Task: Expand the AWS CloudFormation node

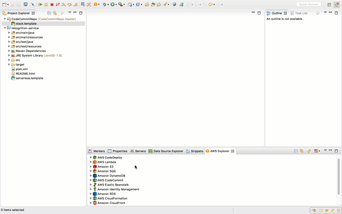Action: [x=91, y=199]
